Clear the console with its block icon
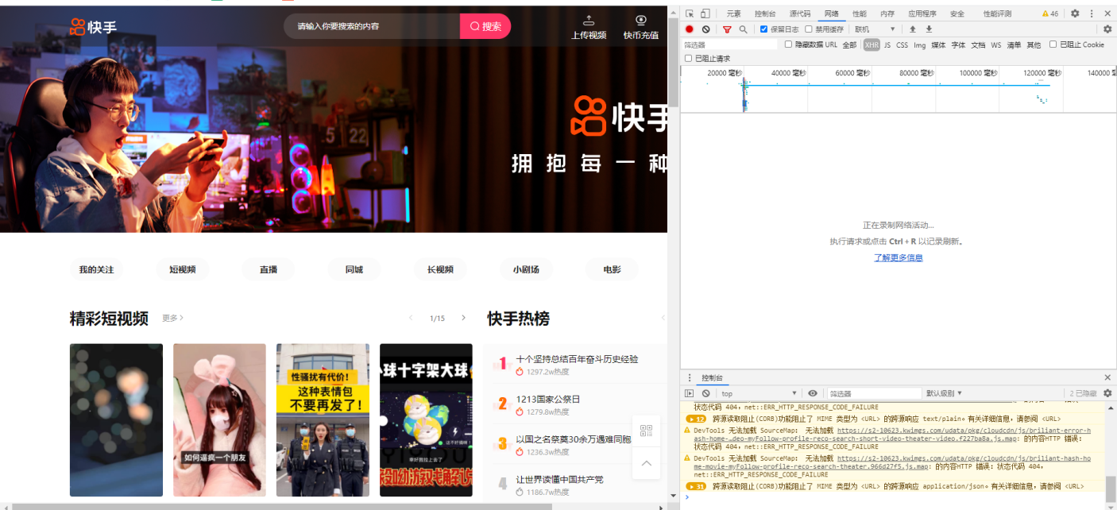1117x510 pixels. click(705, 393)
